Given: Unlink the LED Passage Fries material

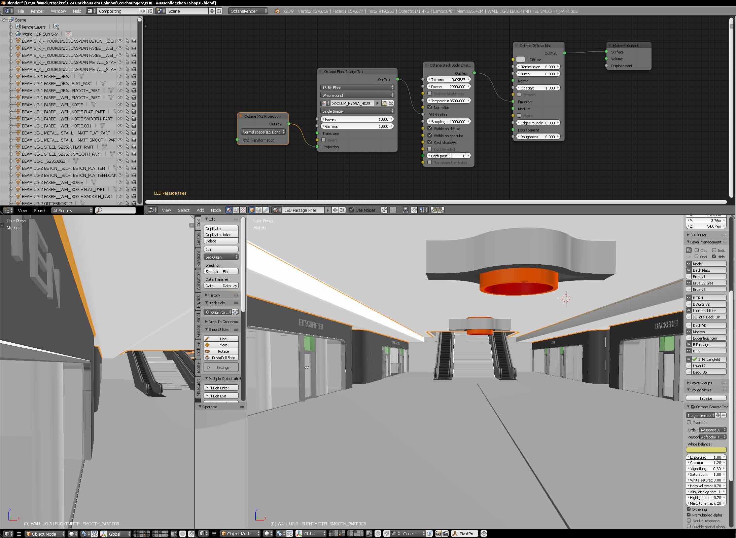Looking at the screenshot, I should coord(342,210).
